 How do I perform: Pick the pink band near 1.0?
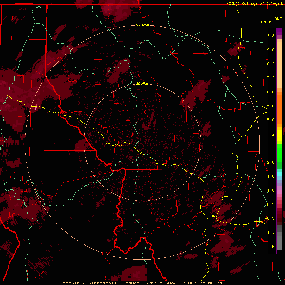pos(280,192)
